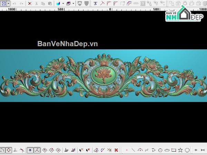
Task: Select the ellipse drawing tool in bottom toolbar
Action: (x=167, y=150)
